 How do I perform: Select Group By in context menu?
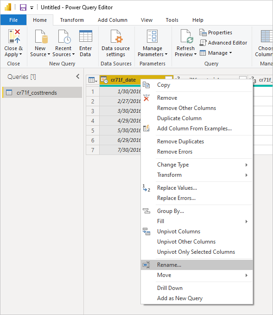tap(197, 211)
